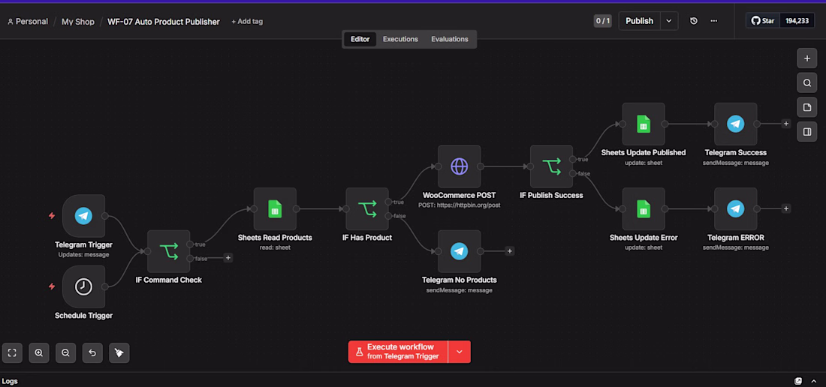
Task: Add node after Telegram Success
Action: point(786,124)
